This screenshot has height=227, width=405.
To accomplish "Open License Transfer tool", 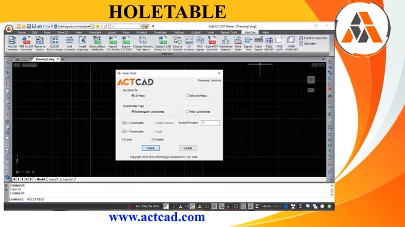I will click(177, 43).
